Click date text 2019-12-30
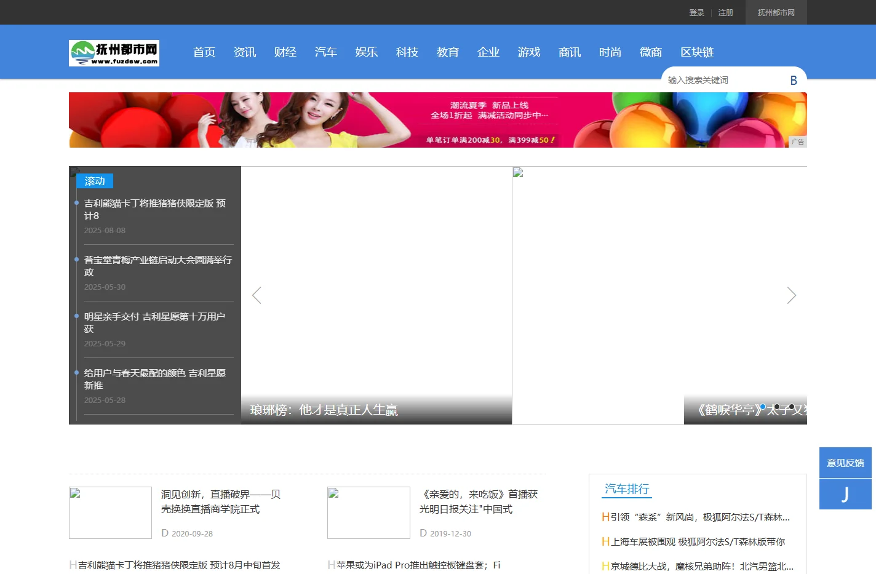 450,533
